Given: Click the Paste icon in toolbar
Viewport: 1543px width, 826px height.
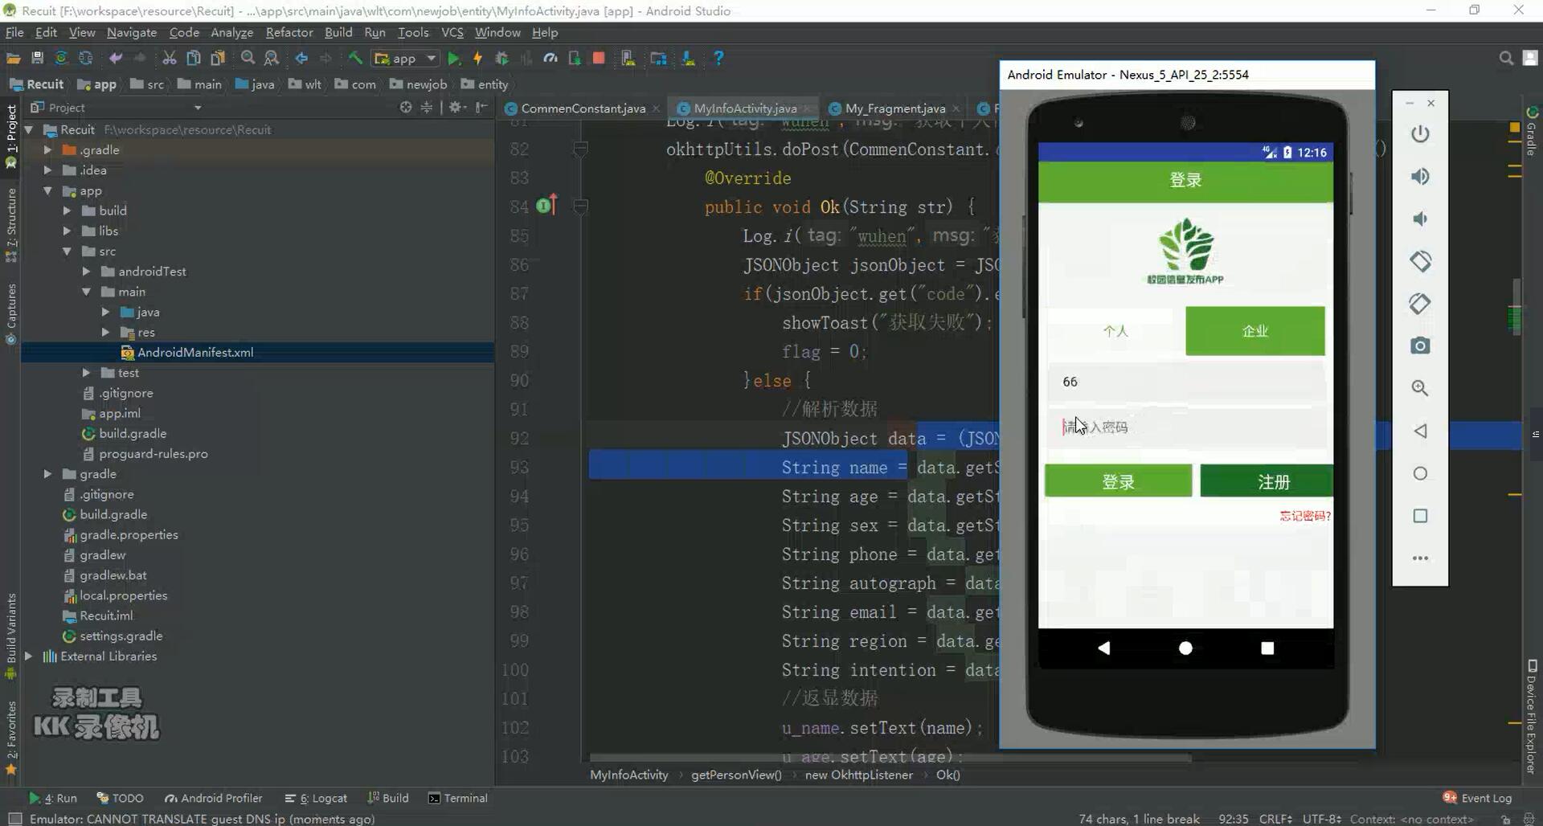Looking at the screenshot, I should 217,58.
